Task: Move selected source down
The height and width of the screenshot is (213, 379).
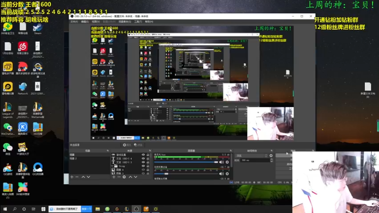Action: click(135, 177)
